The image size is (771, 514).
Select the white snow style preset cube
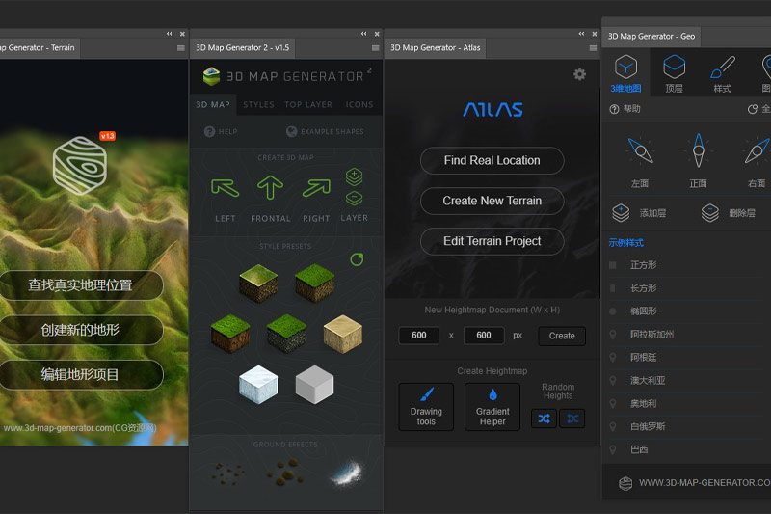[x=259, y=383]
